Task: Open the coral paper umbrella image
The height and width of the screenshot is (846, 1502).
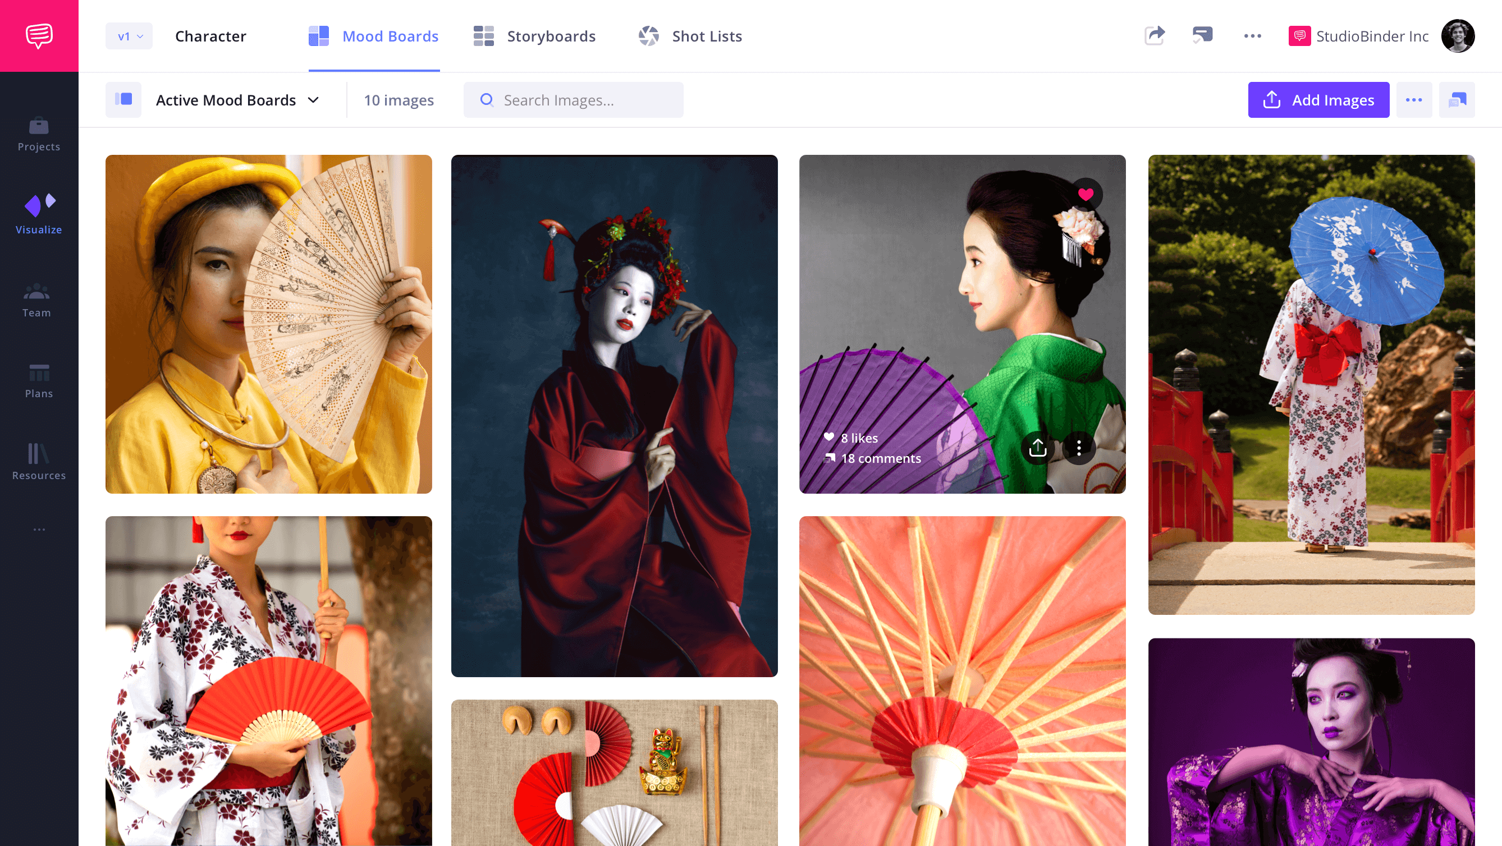Action: pos(962,681)
